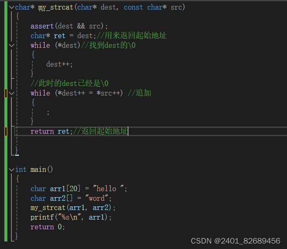Image resolution: width=287 pixels, height=249 pixels.
Task: Click the printf call in main
Action: [71, 218]
